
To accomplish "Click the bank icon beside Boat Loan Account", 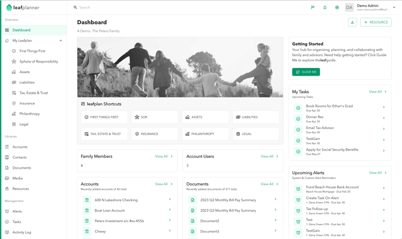I will [87, 211].
